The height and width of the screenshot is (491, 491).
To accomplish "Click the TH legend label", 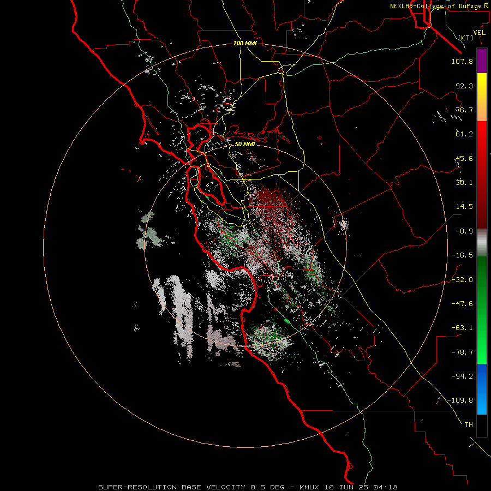I will point(469,425).
